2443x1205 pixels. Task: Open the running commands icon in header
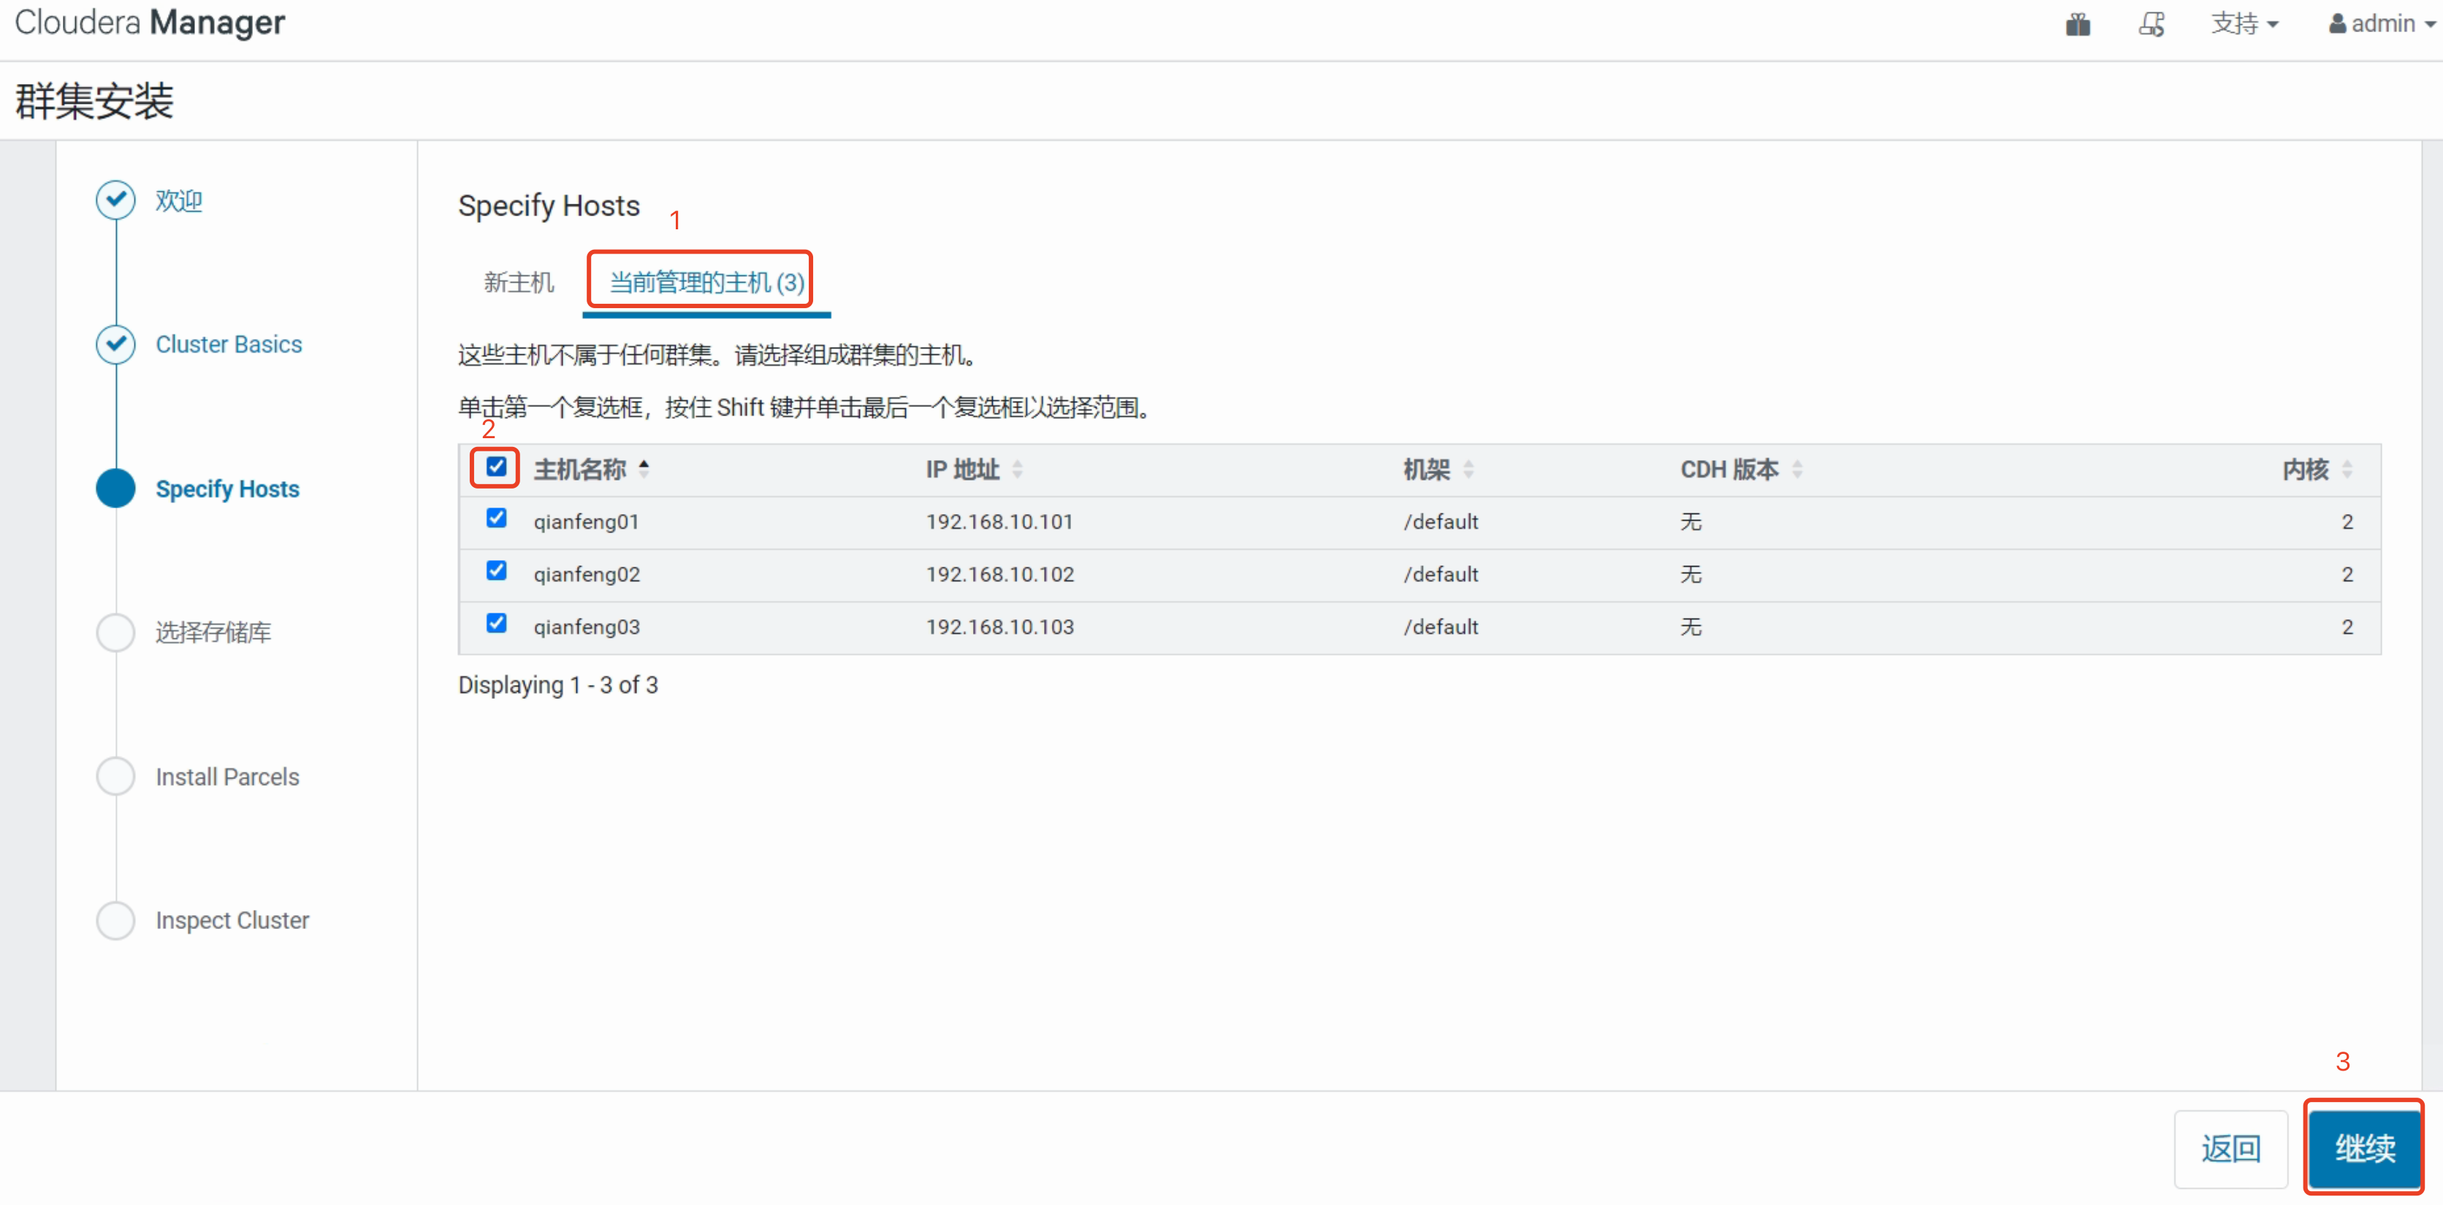point(2151,23)
